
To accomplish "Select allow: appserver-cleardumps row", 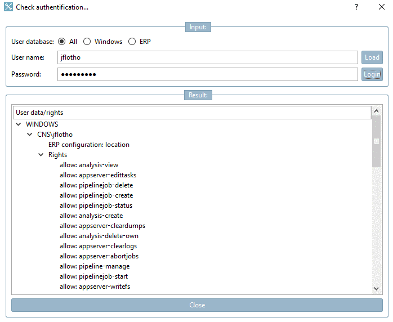I will (x=102, y=226).
